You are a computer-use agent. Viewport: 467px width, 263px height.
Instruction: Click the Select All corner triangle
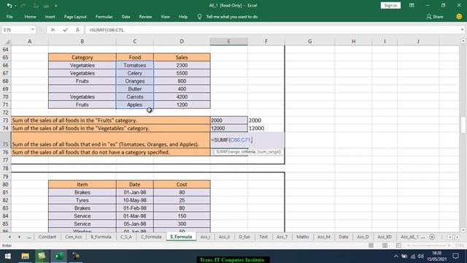point(7,42)
